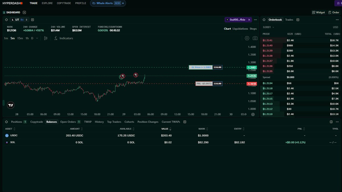Select the 1m timeframe

pyautogui.click(x=6, y=38)
